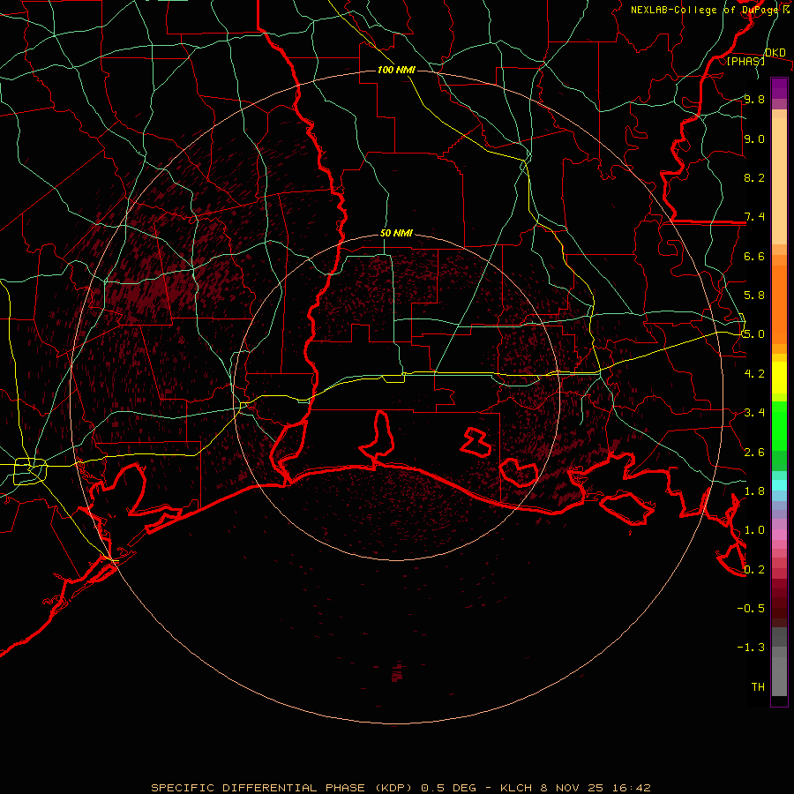Viewport: 794px width, 794px height.
Task: Click the "2.6" scale value
Action: point(754,453)
